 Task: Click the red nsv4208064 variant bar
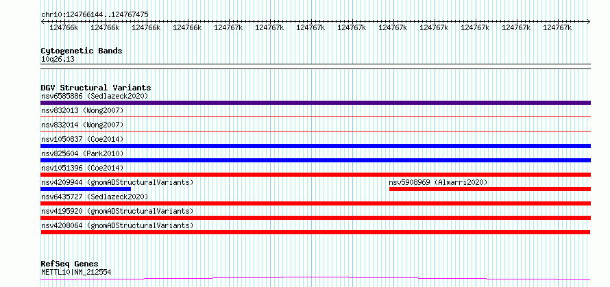click(x=315, y=232)
